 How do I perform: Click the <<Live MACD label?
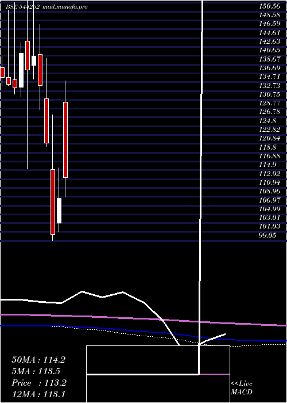click(242, 387)
